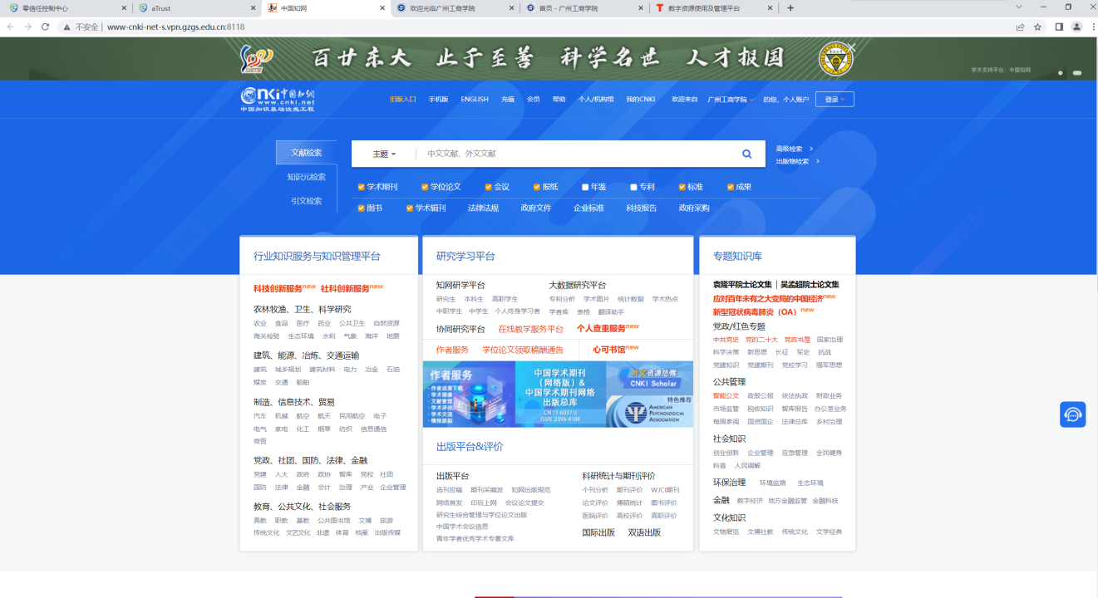Uncheck the 学位论文 checkbox
The height and width of the screenshot is (598, 1098).
click(425, 187)
